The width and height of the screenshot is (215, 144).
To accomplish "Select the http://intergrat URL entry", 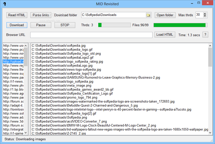I will [13, 129].
